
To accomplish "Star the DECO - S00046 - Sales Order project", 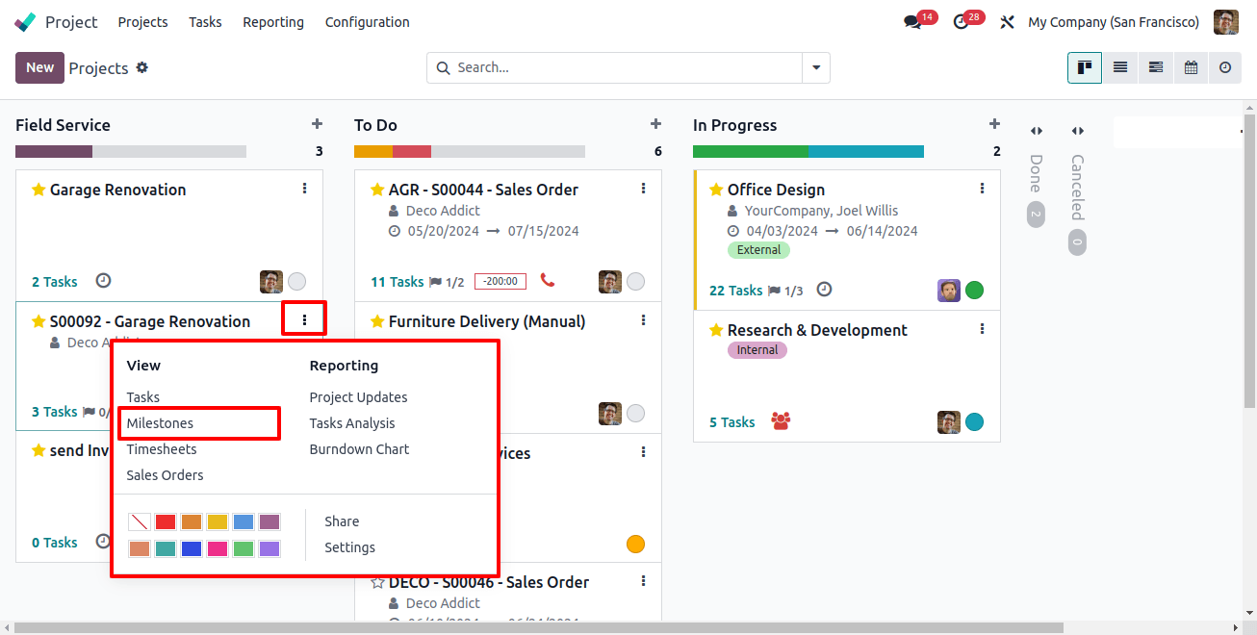I will click(377, 582).
